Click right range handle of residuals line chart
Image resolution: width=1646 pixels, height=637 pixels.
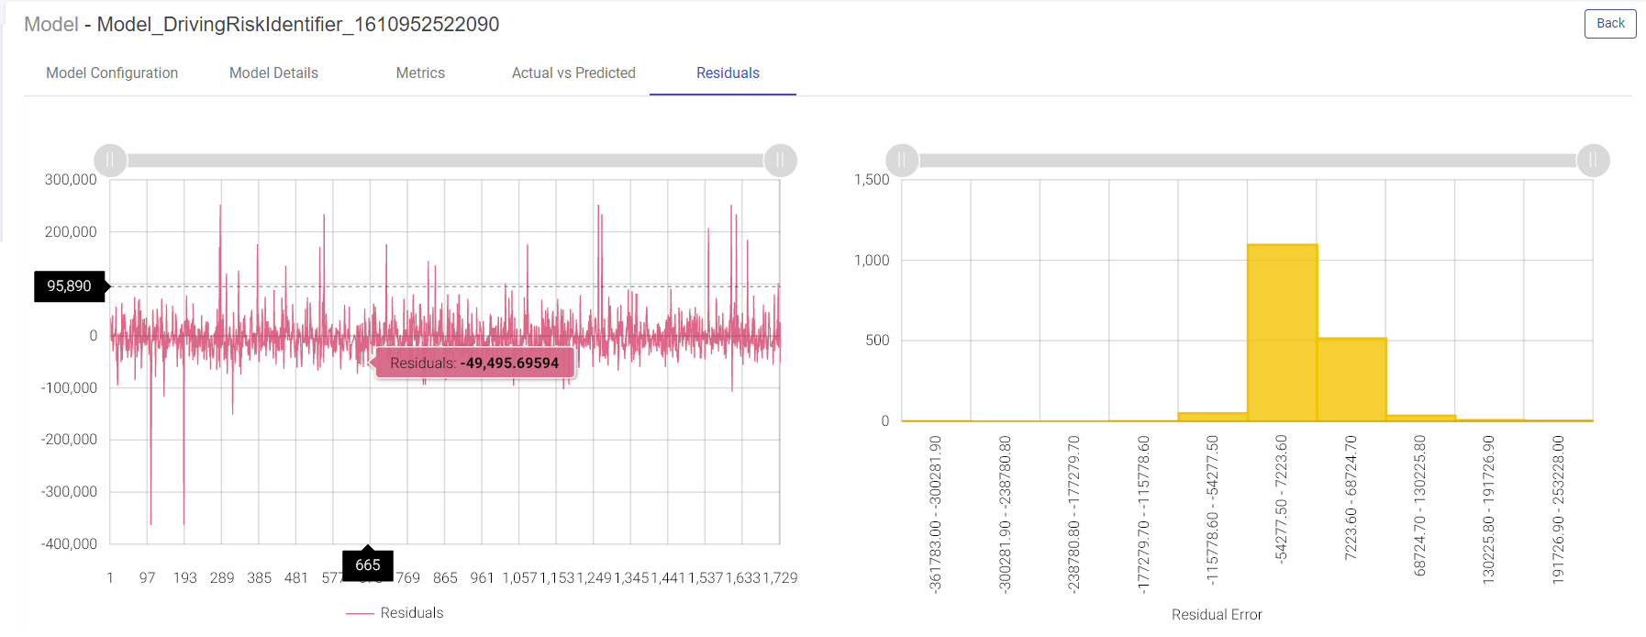click(x=780, y=161)
